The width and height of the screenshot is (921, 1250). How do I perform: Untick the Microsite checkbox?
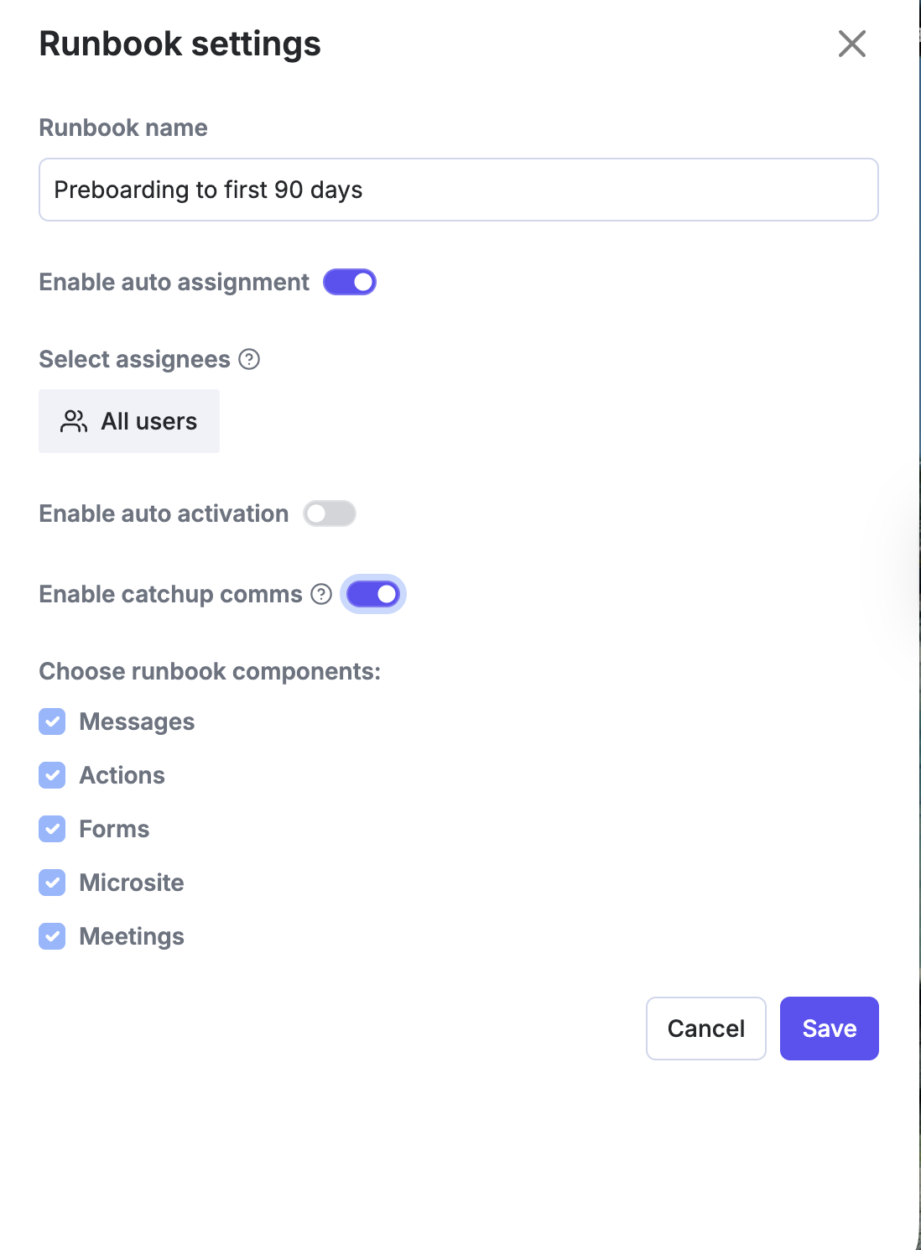pyautogui.click(x=52, y=883)
